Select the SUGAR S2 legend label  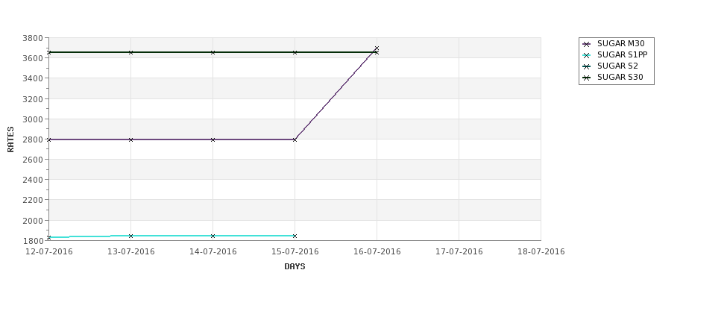pyautogui.click(x=617, y=66)
